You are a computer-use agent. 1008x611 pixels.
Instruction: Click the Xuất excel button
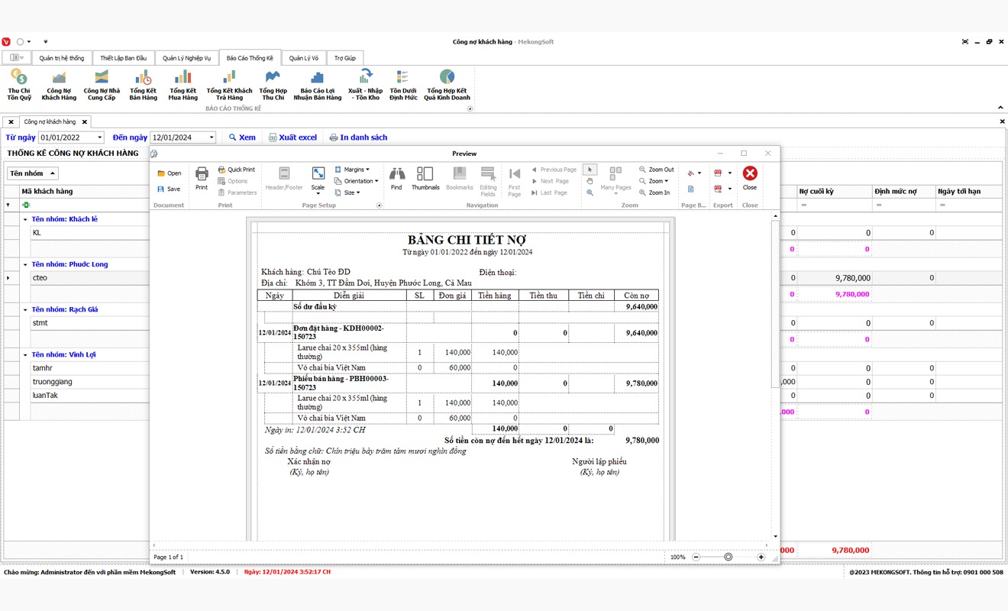(292, 137)
